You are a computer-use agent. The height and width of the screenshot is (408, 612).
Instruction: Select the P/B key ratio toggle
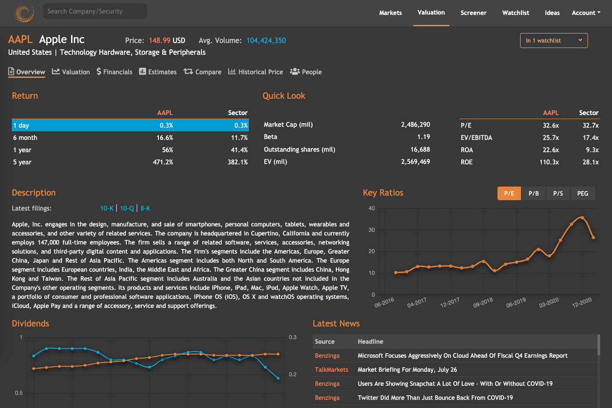click(534, 193)
